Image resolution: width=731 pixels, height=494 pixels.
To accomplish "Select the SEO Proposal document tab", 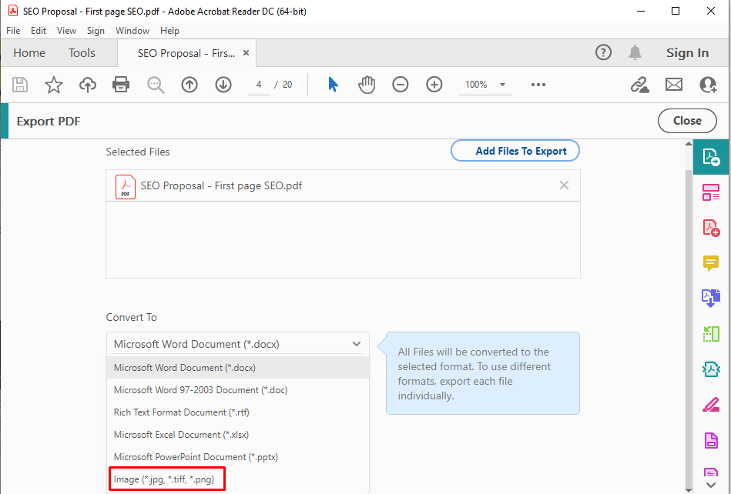I will [x=186, y=54].
